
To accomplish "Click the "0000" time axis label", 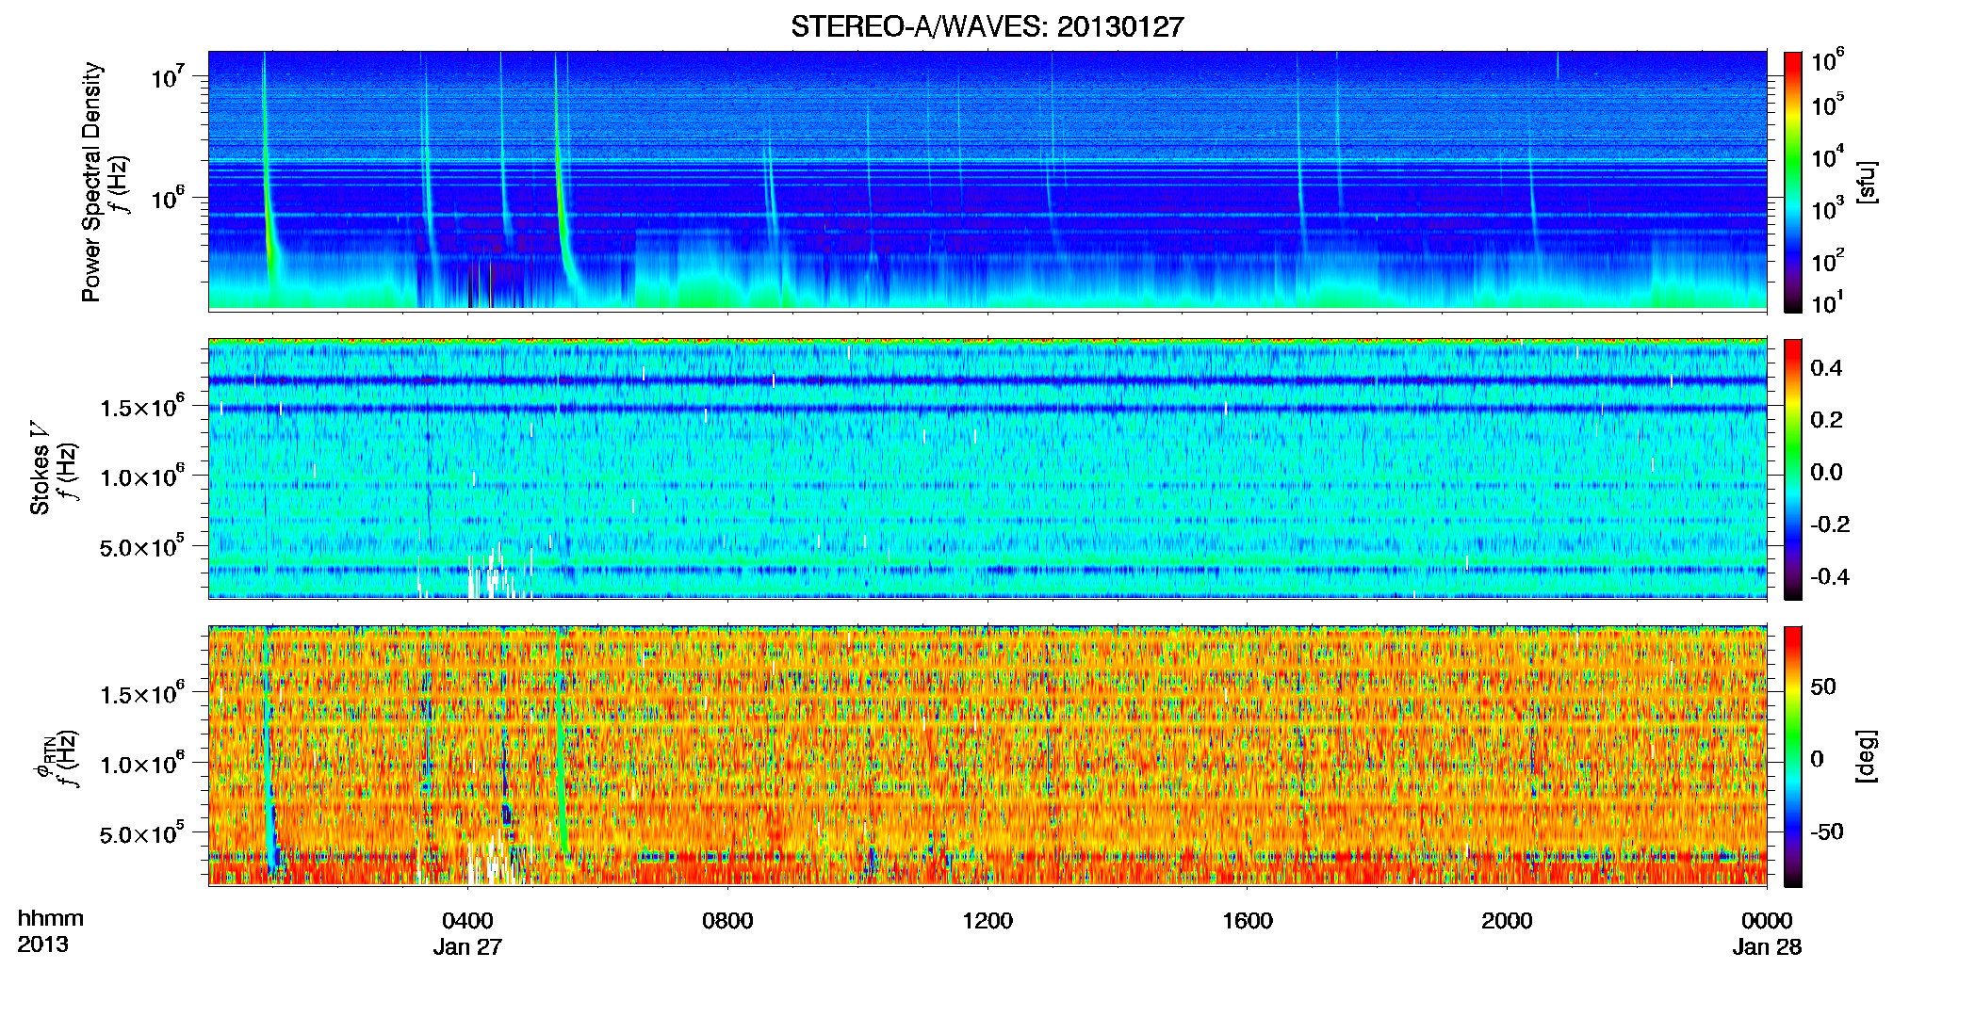I will [1767, 921].
